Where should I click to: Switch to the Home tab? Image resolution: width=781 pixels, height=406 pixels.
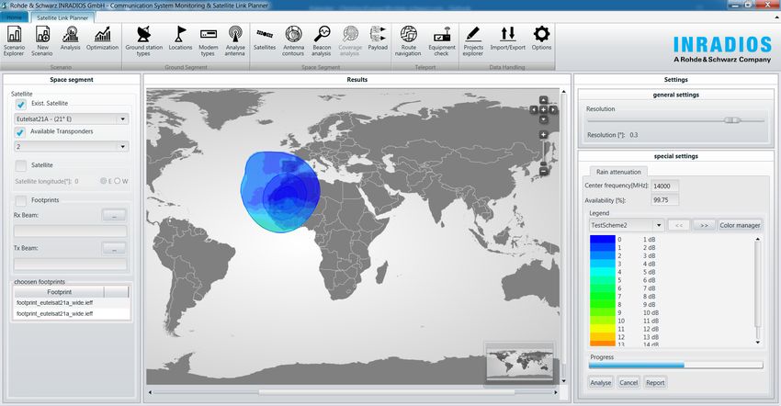click(14, 17)
